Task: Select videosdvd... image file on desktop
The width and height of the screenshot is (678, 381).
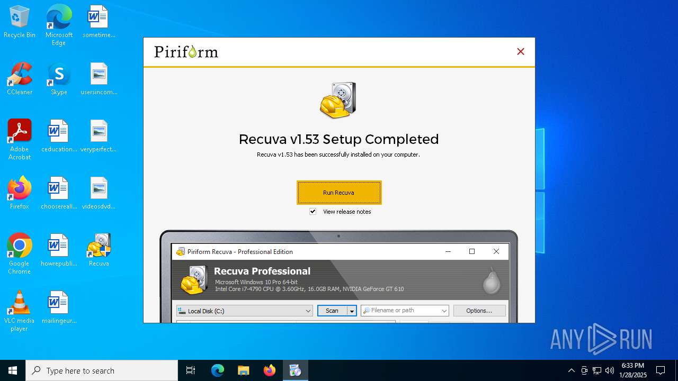Action: point(99,193)
